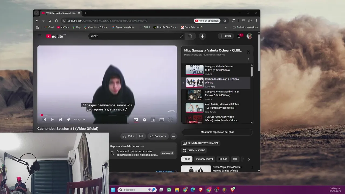Skip to the previous video

tap(44, 120)
